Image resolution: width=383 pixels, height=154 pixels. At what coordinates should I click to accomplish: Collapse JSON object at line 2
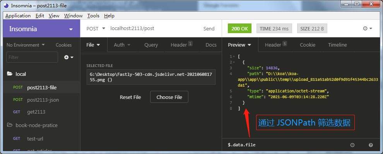[234, 62]
